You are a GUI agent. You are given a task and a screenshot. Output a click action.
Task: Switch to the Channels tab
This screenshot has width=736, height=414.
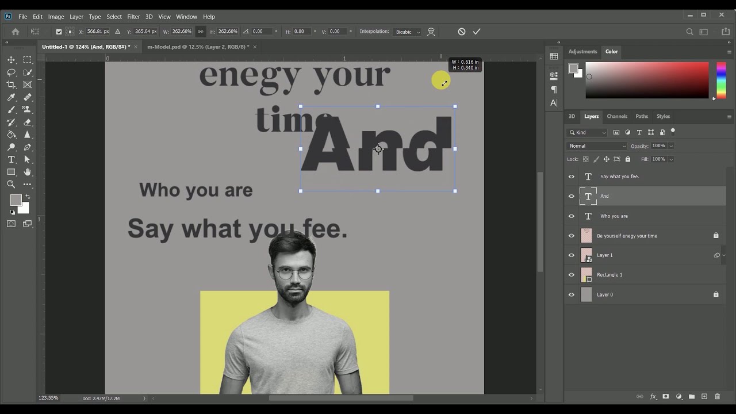pos(617,116)
